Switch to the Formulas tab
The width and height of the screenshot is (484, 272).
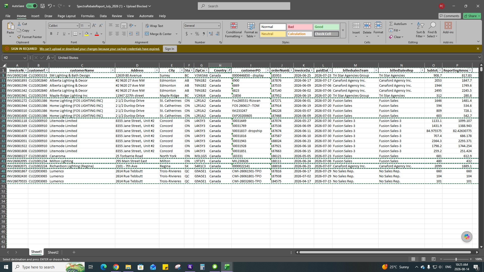88,16
